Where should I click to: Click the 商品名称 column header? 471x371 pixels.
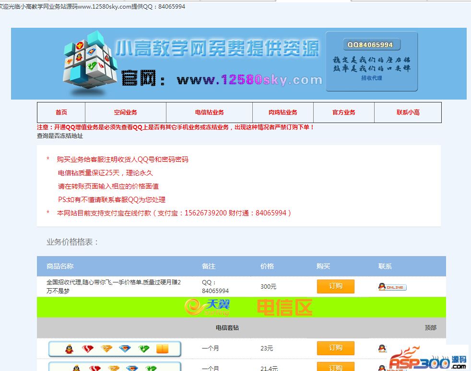pos(60,266)
